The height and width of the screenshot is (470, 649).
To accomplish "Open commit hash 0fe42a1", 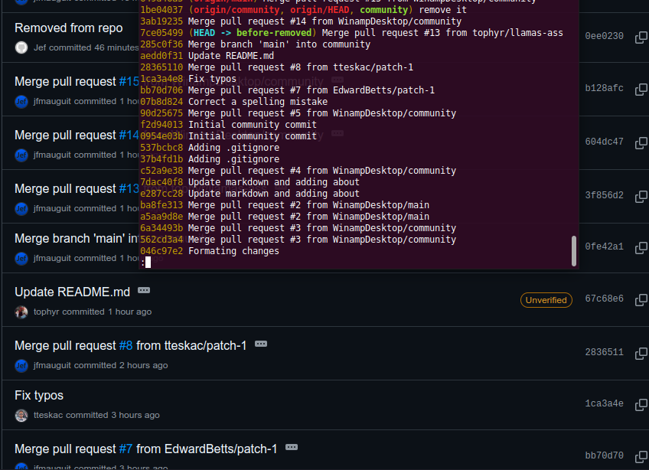I will tap(604, 247).
